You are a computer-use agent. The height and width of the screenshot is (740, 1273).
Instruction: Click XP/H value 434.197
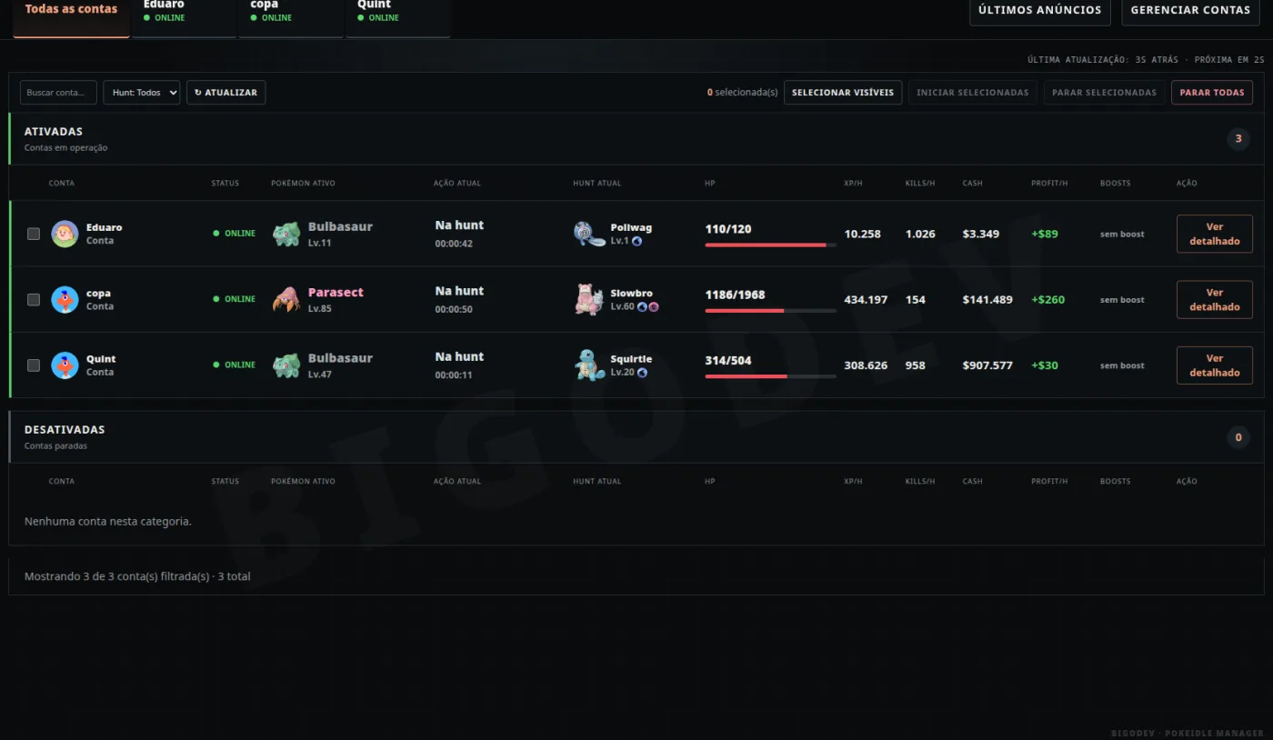[x=866, y=299]
